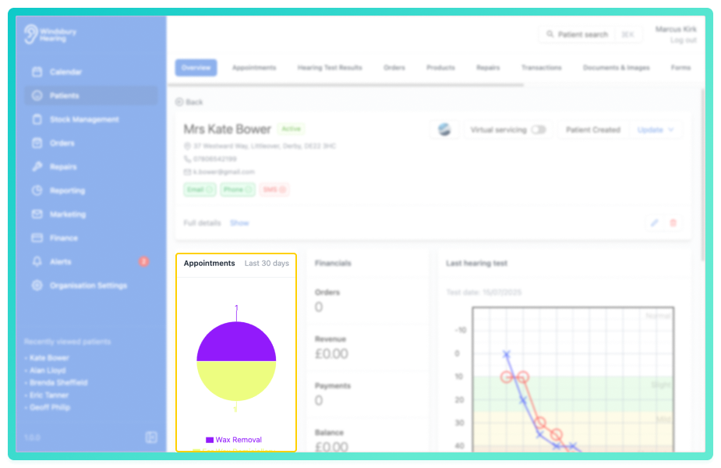Click the Back arrow button
Viewport: 721px width, 468px height.
[189, 102]
